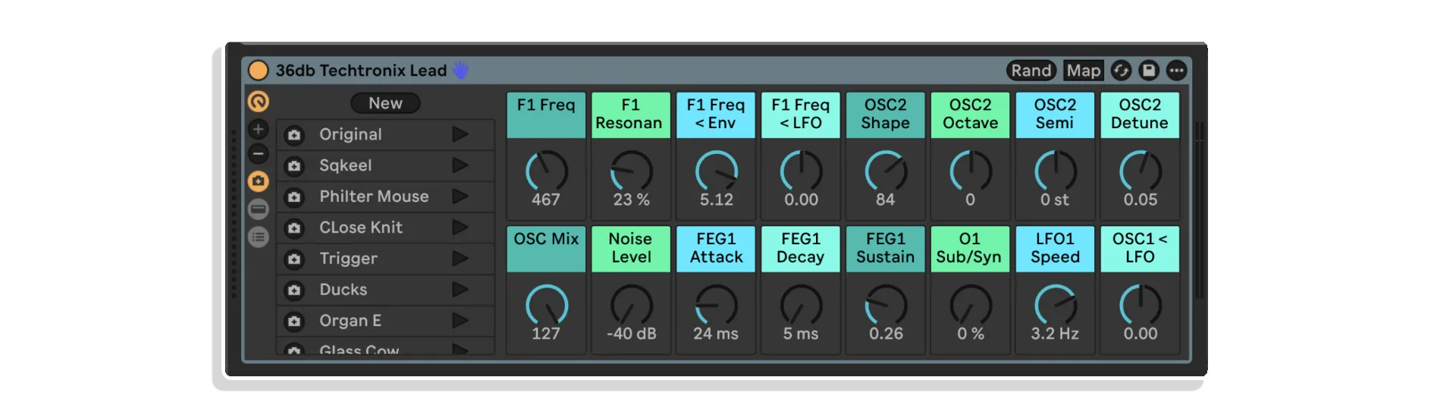
Task: Overwrite Philter Mouse variation via camera icon
Action: click(294, 197)
